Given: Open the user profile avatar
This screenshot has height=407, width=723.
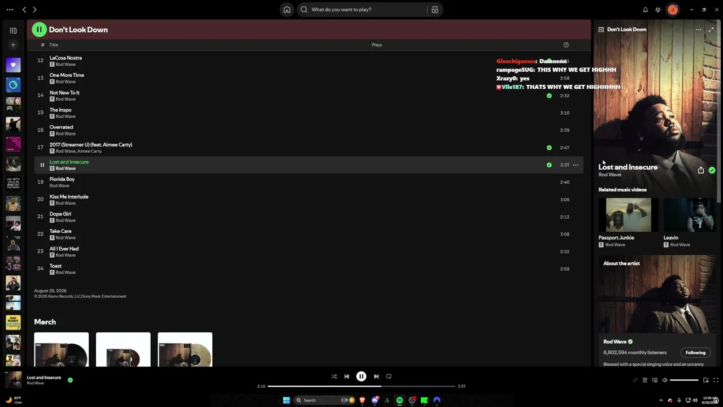Looking at the screenshot, I should [x=673, y=10].
